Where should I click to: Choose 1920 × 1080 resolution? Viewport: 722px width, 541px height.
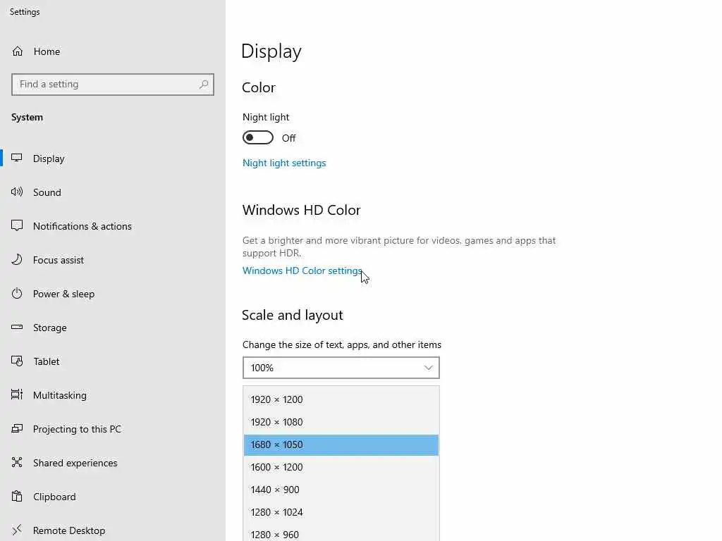(341, 422)
